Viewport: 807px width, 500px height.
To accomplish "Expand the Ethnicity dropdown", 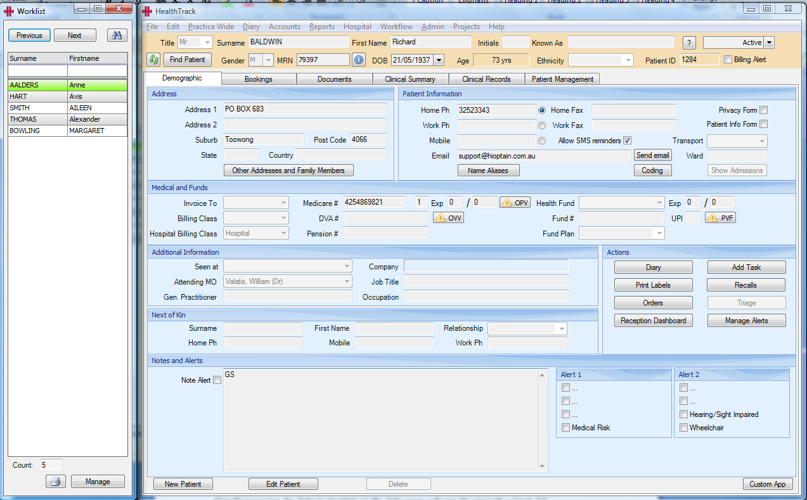I will [x=628, y=60].
